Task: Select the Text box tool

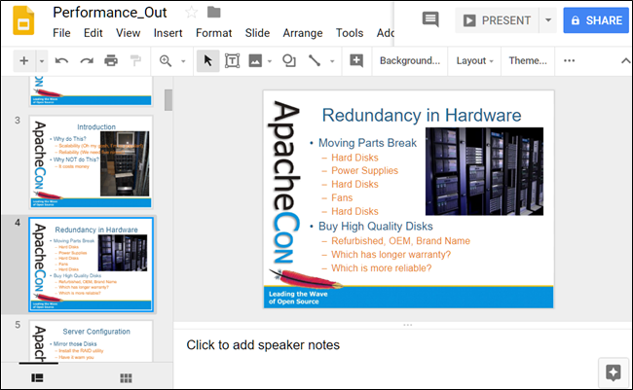Action: (233, 60)
